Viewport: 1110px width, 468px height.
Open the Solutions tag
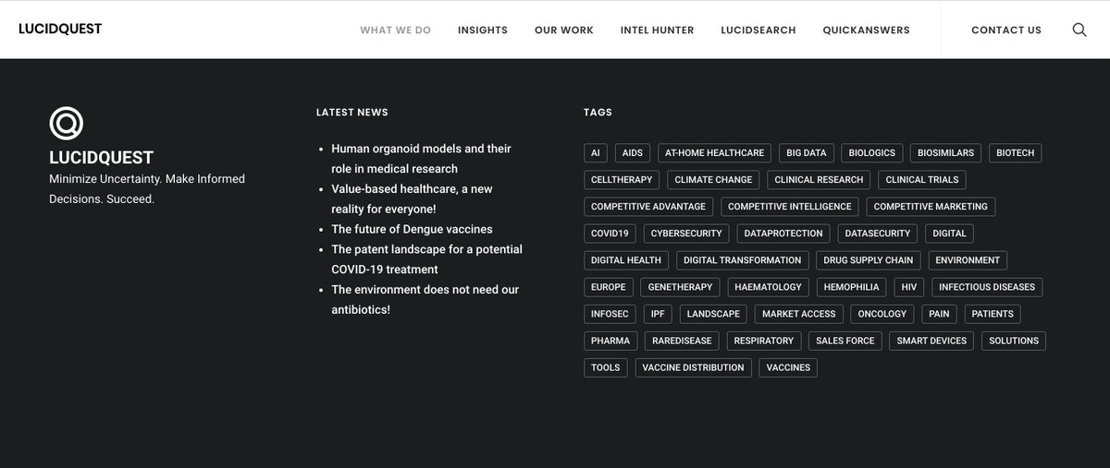1014,341
